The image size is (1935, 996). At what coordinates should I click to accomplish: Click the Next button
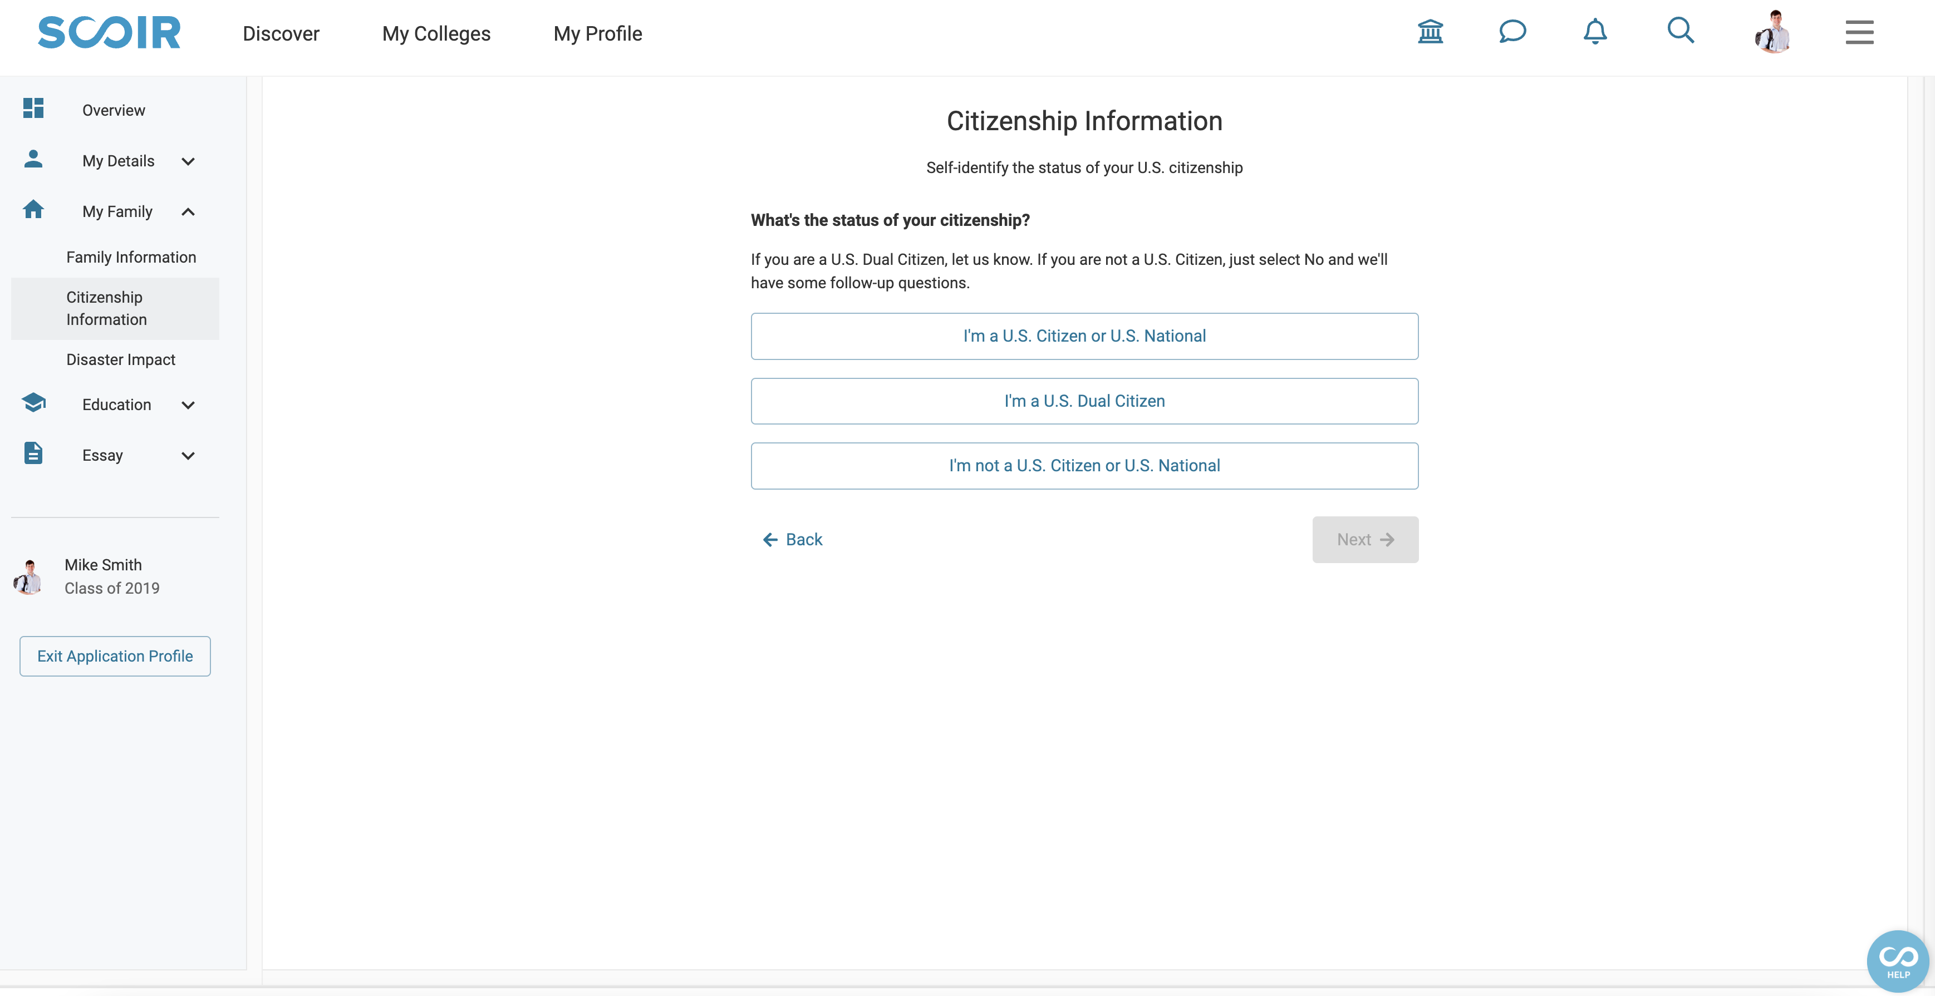coord(1365,540)
